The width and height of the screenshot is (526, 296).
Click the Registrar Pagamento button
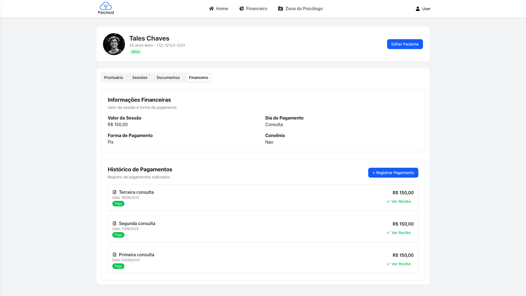pyautogui.click(x=393, y=173)
